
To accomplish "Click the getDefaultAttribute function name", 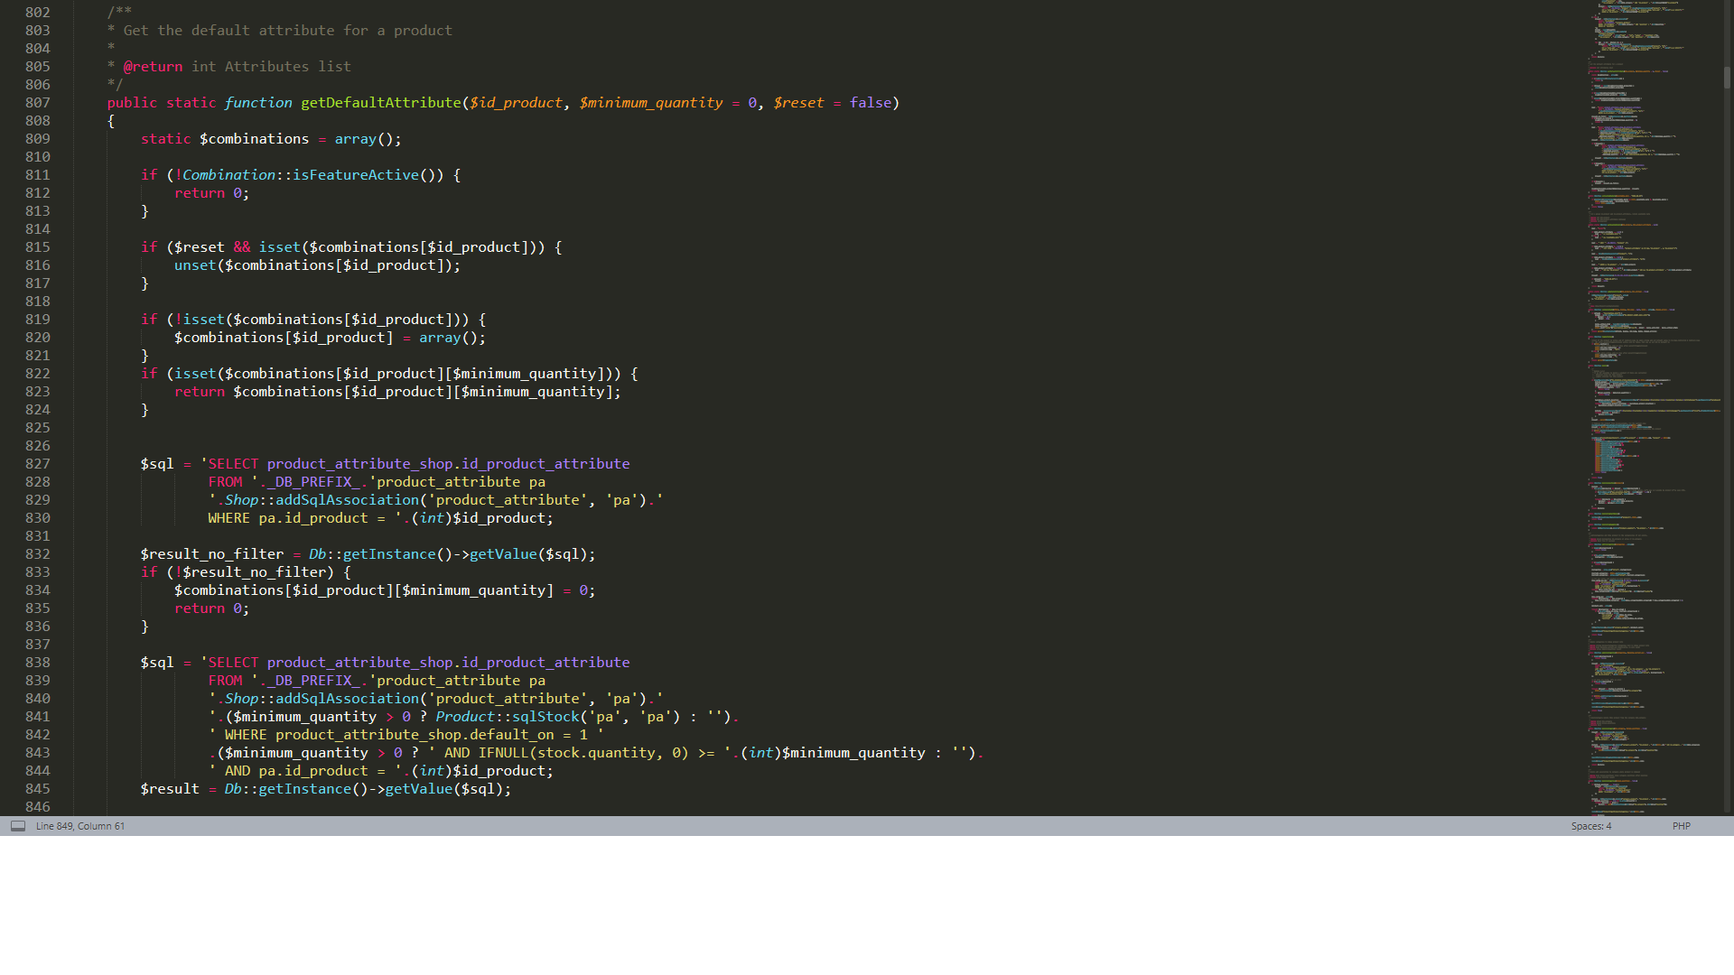I will [380, 103].
